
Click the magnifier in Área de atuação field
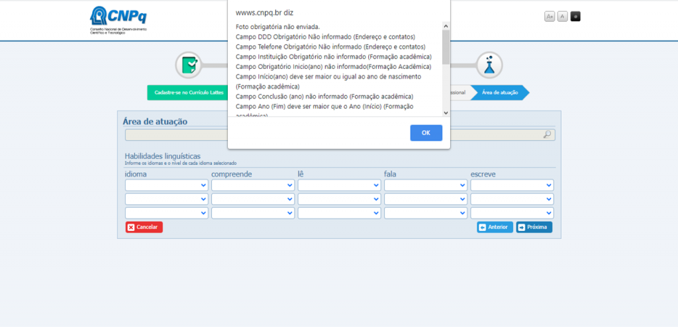(x=547, y=135)
